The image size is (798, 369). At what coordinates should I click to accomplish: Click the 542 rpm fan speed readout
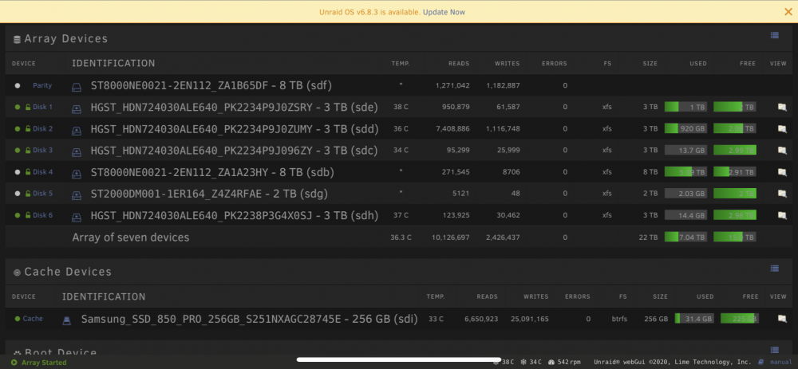564,363
